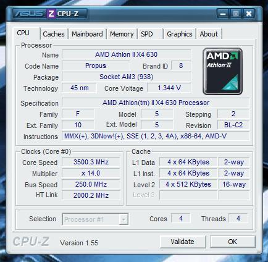Image resolution: width=268 pixels, height=262 pixels.
Task: Click the Instructions field text
Action: (145, 136)
